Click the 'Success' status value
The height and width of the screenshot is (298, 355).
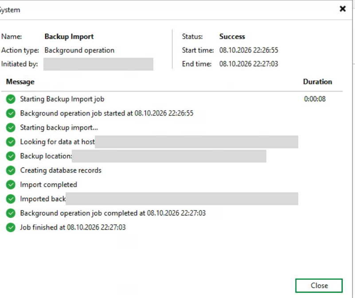coord(232,36)
